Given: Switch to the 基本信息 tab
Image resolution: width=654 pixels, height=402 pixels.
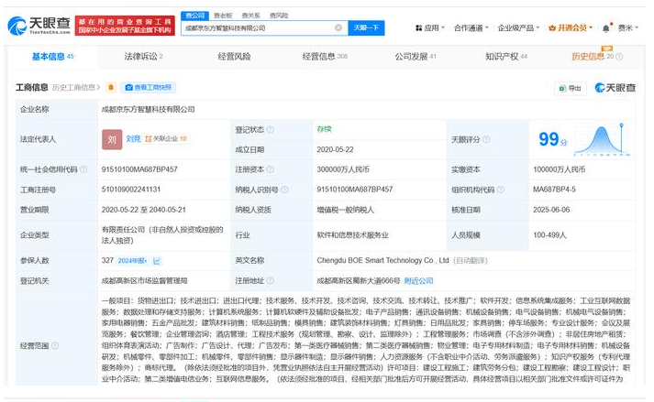Looking at the screenshot, I should [x=52, y=57].
